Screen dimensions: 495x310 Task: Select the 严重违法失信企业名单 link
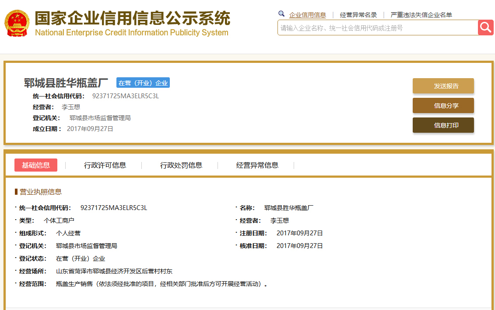click(421, 15)
